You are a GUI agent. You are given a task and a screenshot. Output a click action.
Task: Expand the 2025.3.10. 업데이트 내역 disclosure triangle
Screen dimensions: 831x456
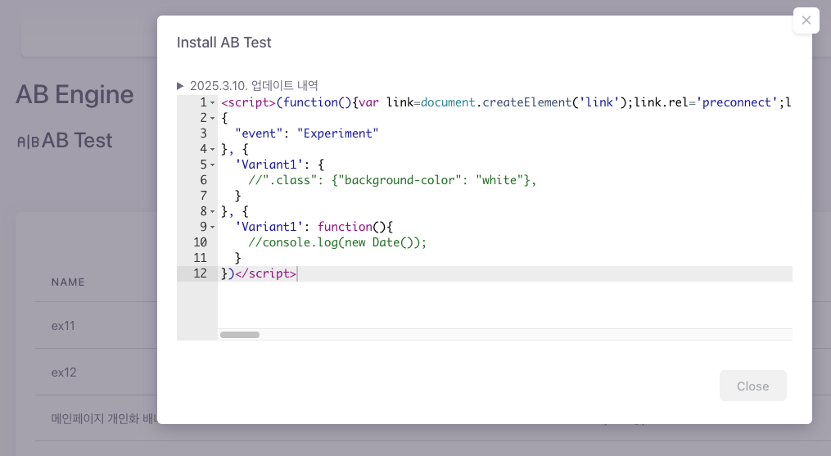tap(180, 85)
